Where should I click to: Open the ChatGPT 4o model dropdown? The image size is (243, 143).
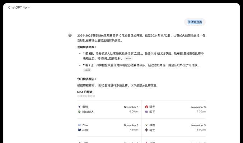click(x=19, y=8)
